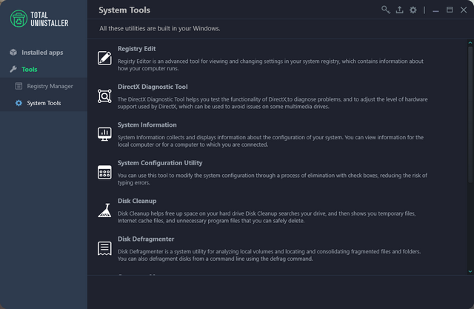Click the Disk Defragmenter icon
The image size is (474, 309).
click(x=104, y=249)
